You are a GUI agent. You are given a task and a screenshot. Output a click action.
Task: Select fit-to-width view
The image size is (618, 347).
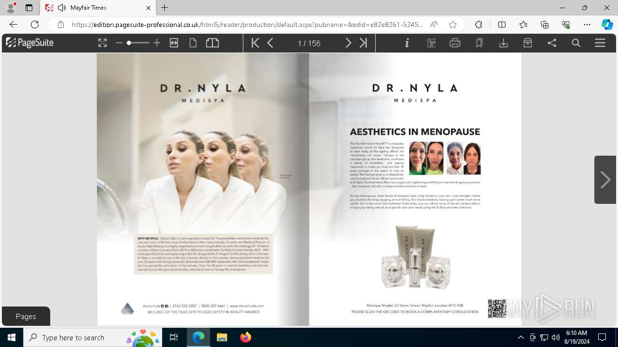pyautogui.click(x=174, y=43)
